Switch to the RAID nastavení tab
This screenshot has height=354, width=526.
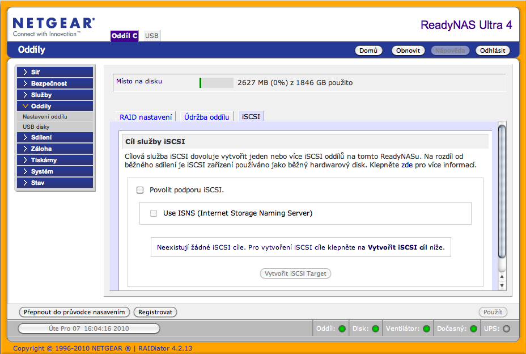[146, 117]
